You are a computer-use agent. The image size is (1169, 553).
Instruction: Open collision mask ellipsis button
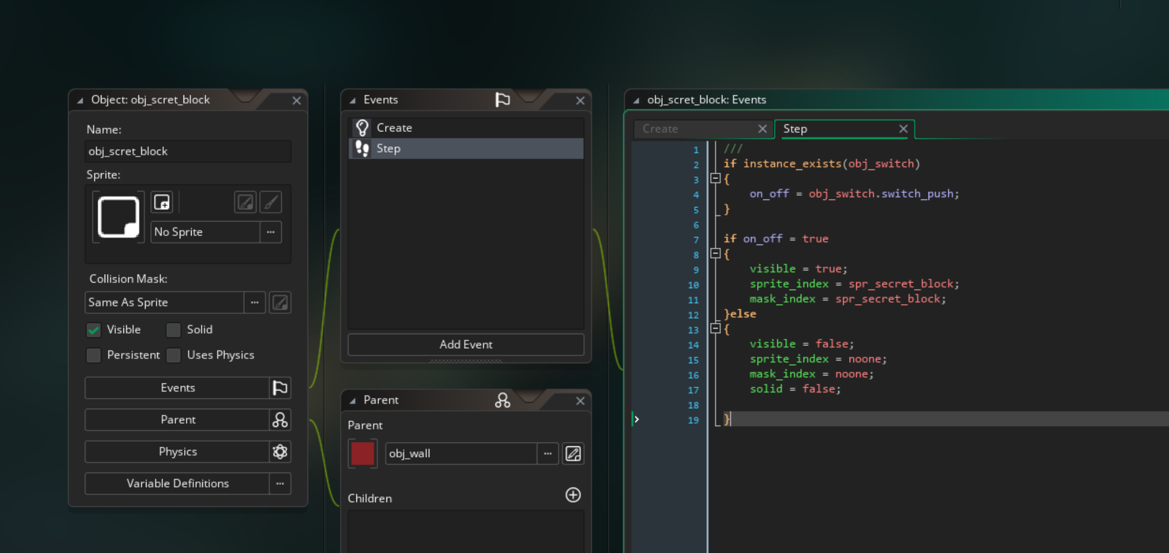click(x=255, y=303)
